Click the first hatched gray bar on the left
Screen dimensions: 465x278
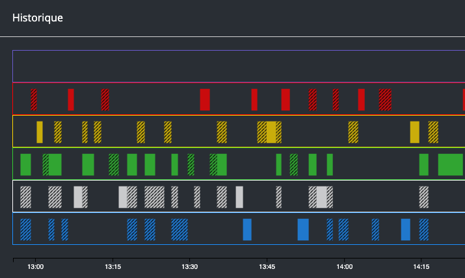click(26, 197)
